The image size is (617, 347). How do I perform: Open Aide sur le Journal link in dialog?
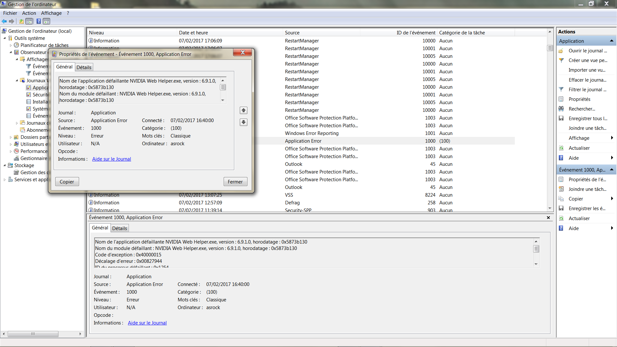click(x=112, y=159)
